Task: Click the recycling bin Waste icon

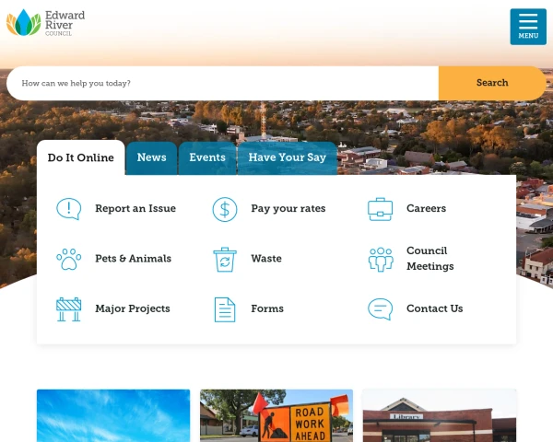Action: (x=225, y=259)
